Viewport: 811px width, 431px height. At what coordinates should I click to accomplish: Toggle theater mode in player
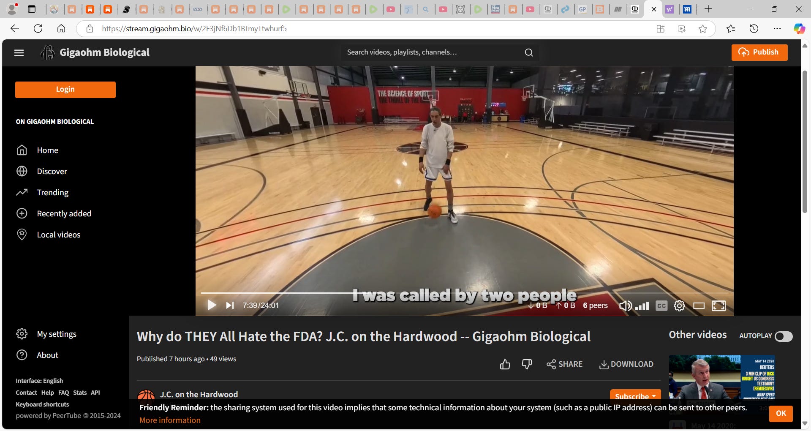699,306
